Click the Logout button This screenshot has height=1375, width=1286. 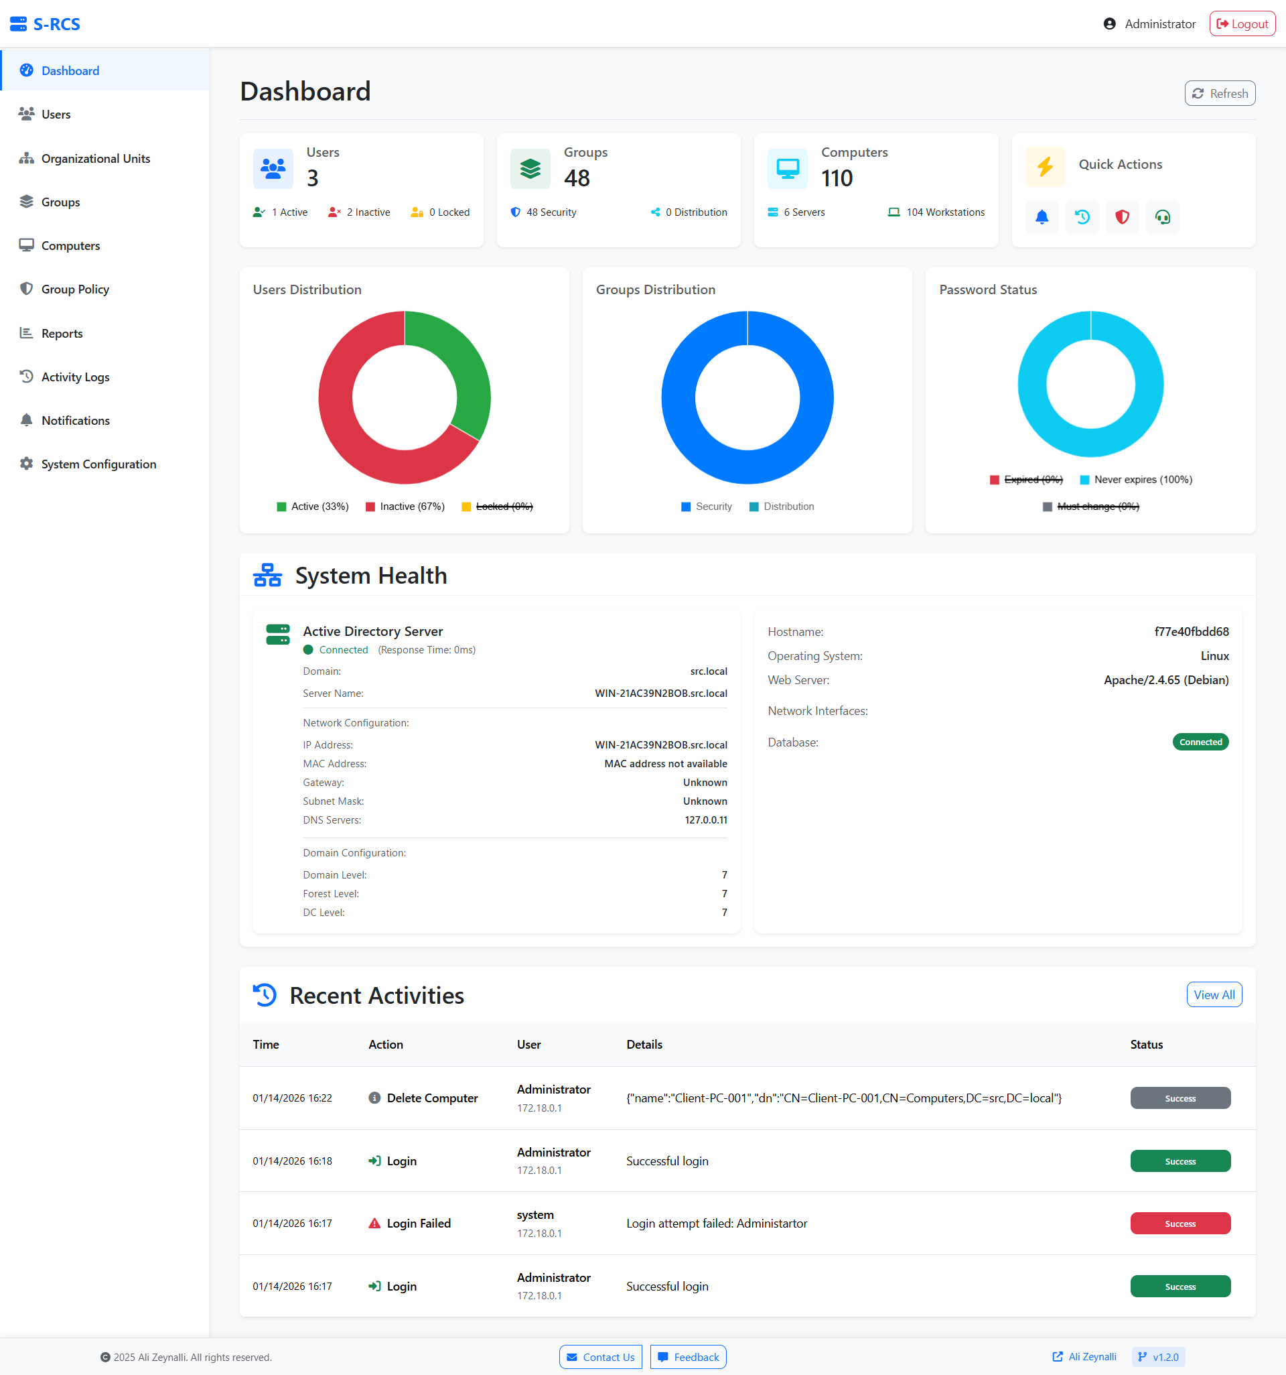pos(1242,24)
